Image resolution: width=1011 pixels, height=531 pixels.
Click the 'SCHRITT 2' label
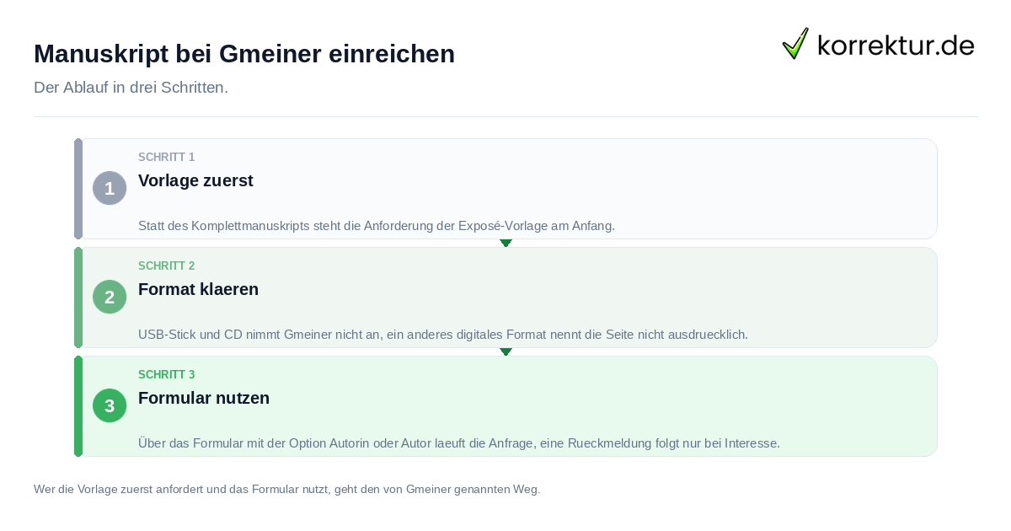click(167, 266)
